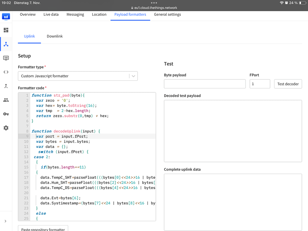Open the API keys key icon in sidebar
The width and height of the screenshot is (308, 231).
[6, 114]
